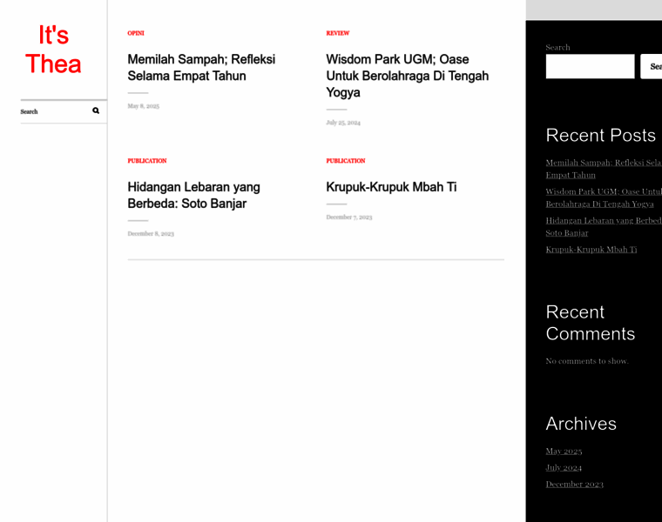This screenshot has width=662, height=522.
Task: Open Krupuk-Krupuk Mbah Ti post headline
Action: tap(391, 187)
